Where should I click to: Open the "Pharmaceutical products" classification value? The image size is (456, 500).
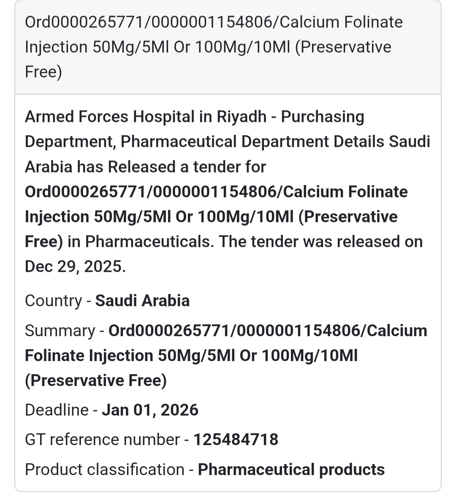pyautogui.click(x=291, y=470)
